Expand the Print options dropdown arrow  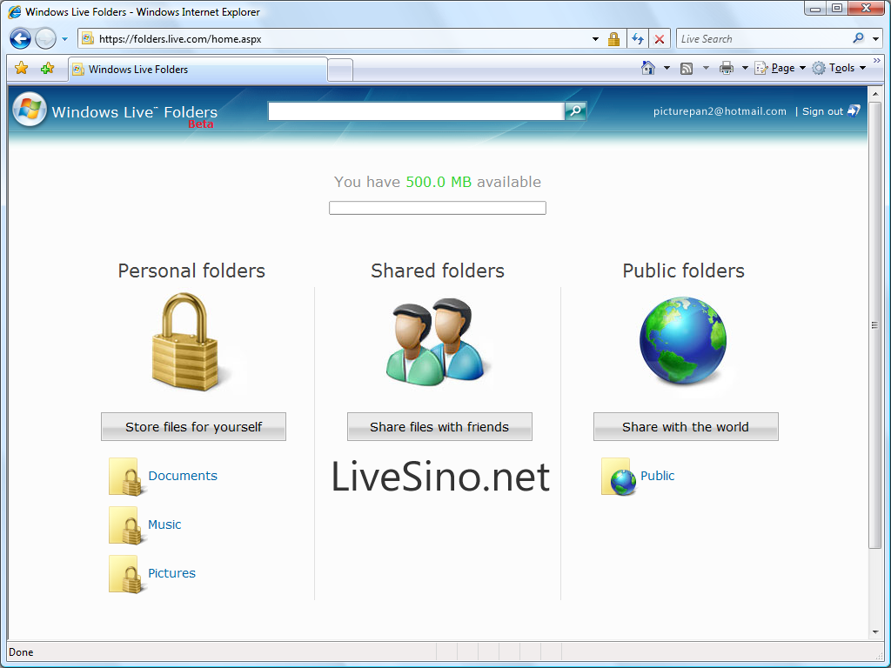tap(745, 68)
